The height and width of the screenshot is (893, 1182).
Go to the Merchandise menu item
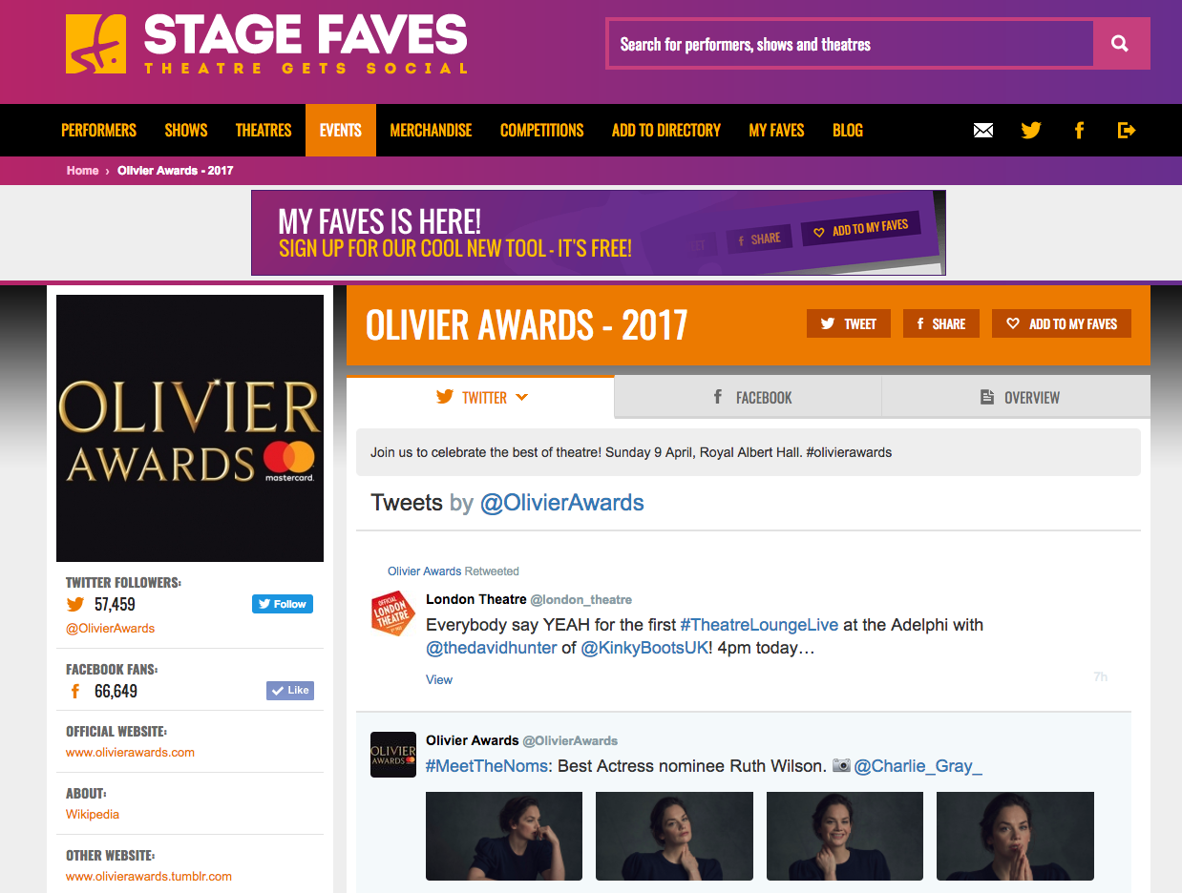(431, 131)
